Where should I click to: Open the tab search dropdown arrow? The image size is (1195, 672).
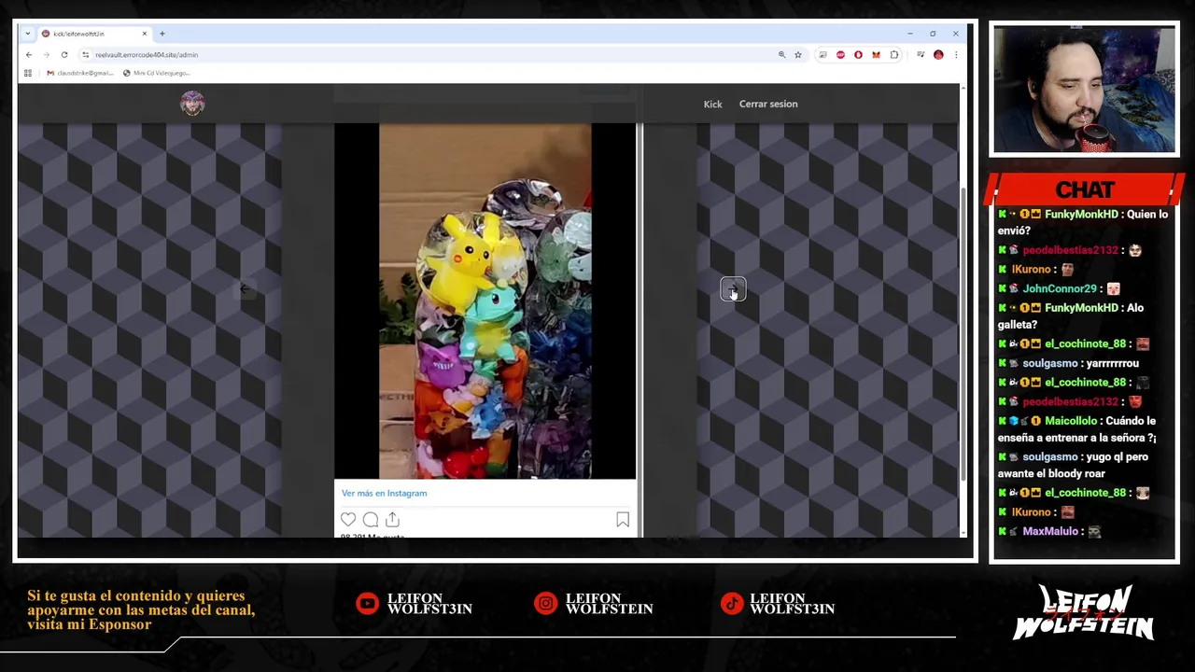[28, 34]
